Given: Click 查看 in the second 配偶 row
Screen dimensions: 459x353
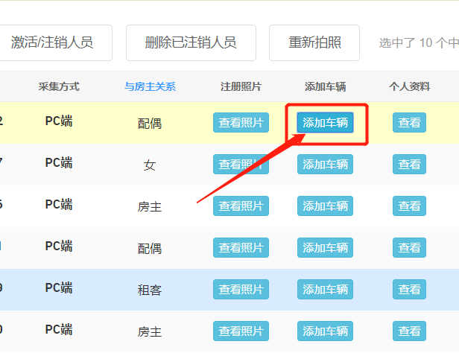Looking at the screenshot, I should tap(409, 247).
